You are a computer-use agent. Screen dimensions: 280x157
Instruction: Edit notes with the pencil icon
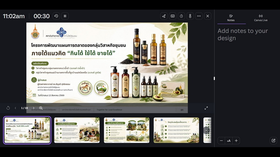click(273, 141)
